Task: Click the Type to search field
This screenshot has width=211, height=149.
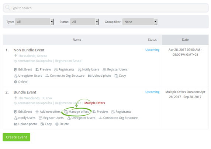Action: 106,8
